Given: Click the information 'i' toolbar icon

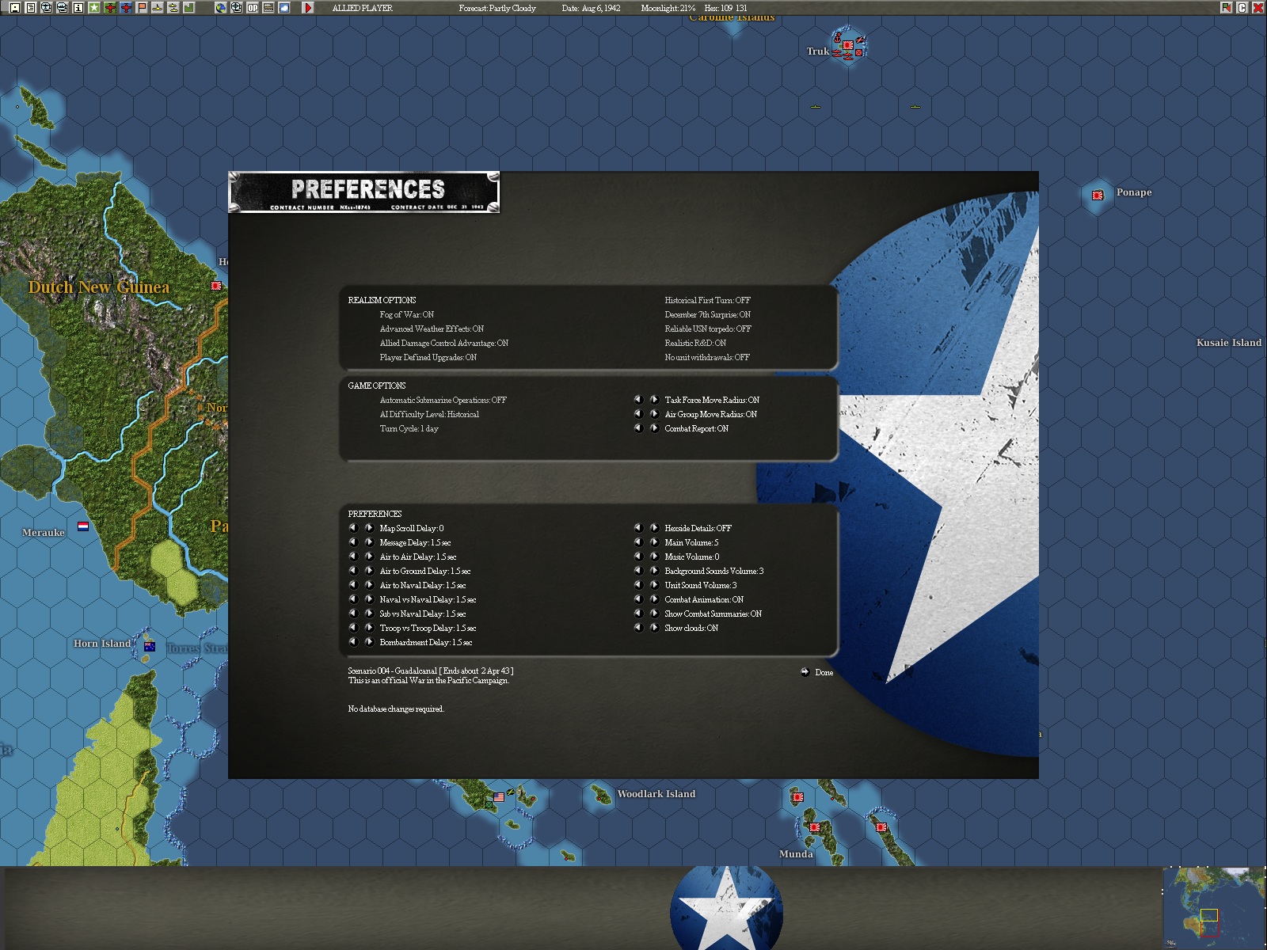Looking at the screenshot, I should [x=78, y=8].
